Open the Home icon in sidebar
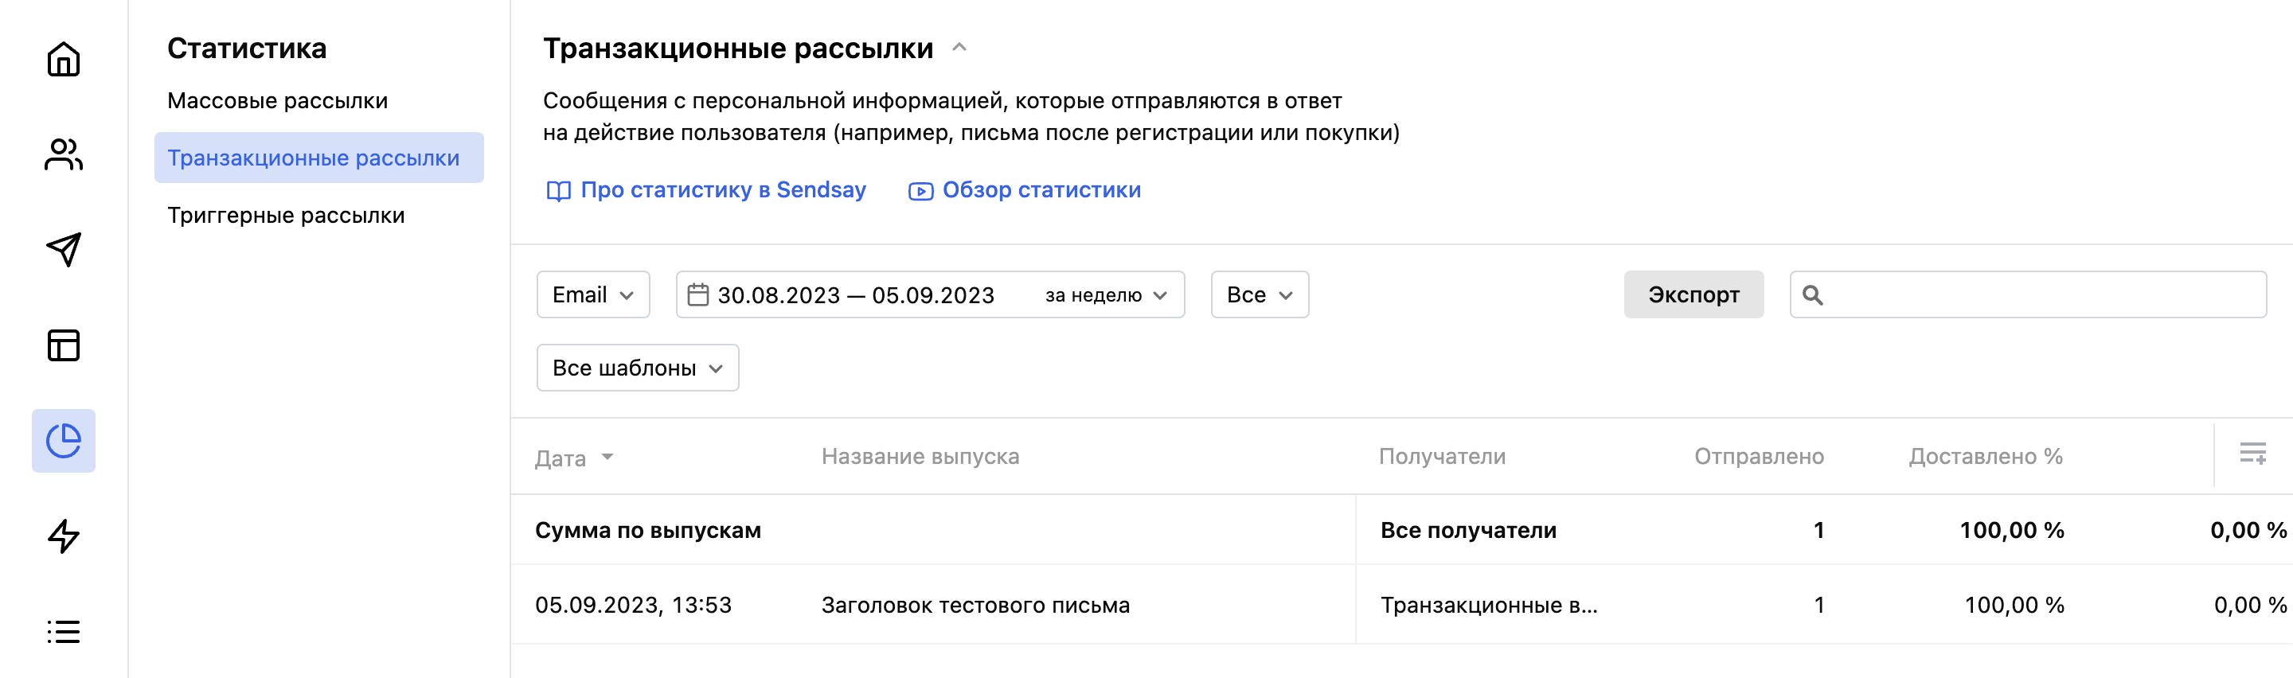This screenshot has height=678, width=2293. tap(63, 60)
